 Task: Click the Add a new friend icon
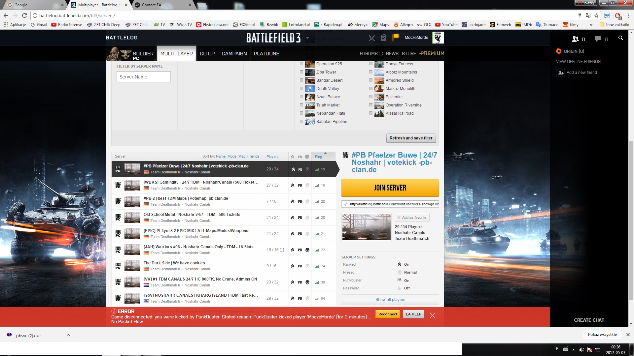click(x=561, y=73)
